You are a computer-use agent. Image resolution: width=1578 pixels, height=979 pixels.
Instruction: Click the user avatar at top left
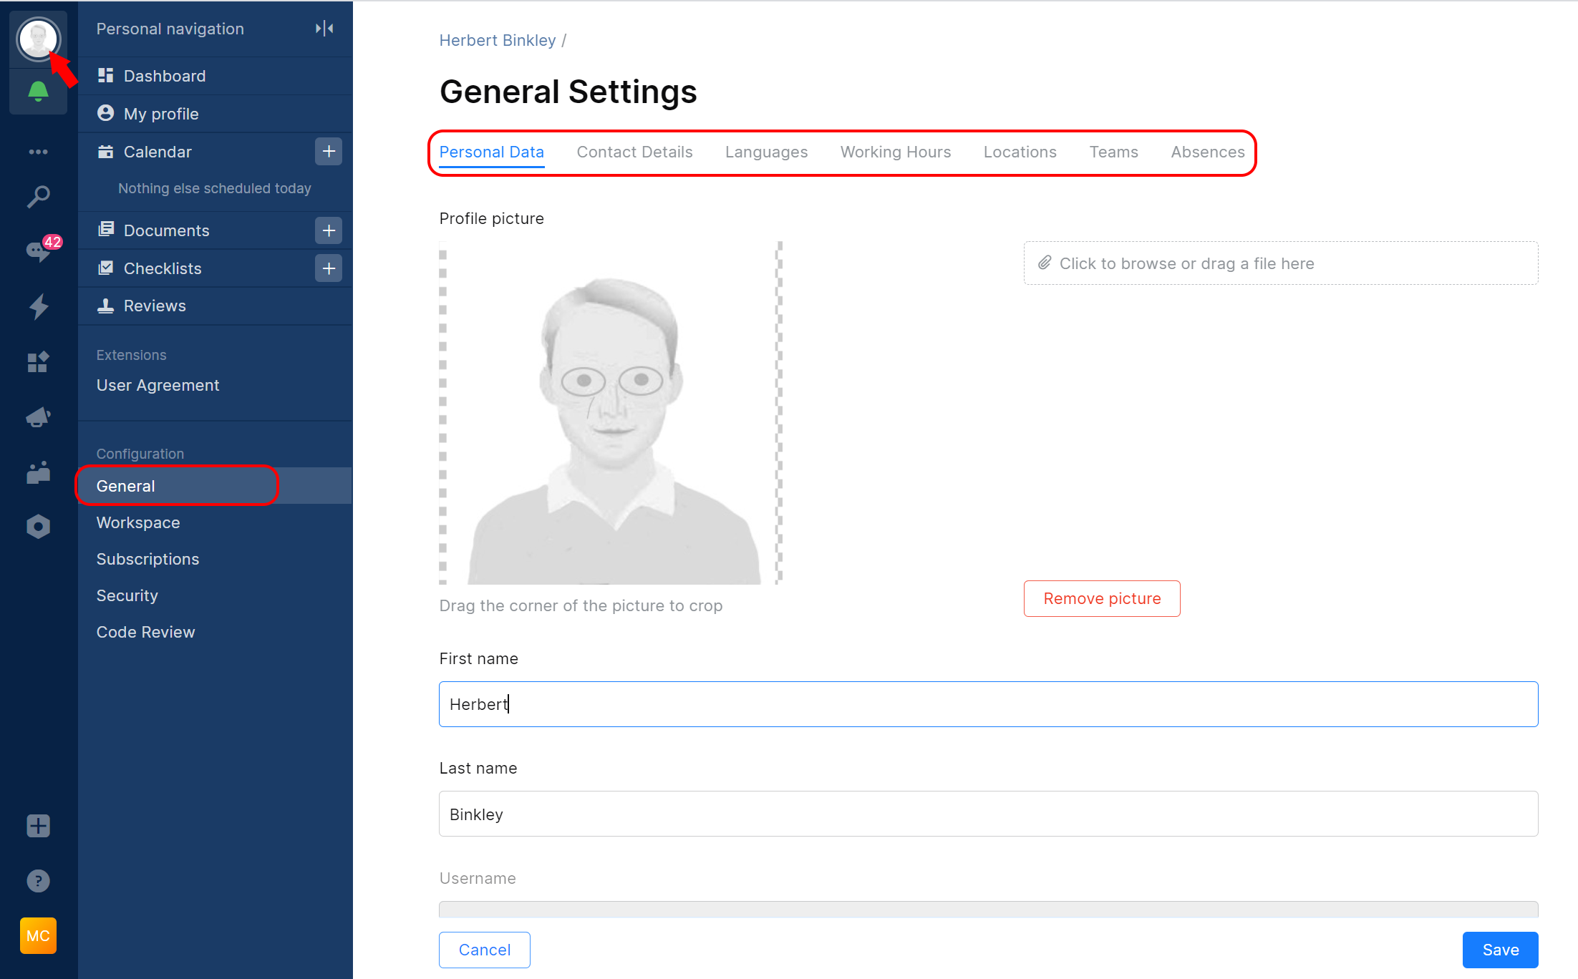coord(38,39)
